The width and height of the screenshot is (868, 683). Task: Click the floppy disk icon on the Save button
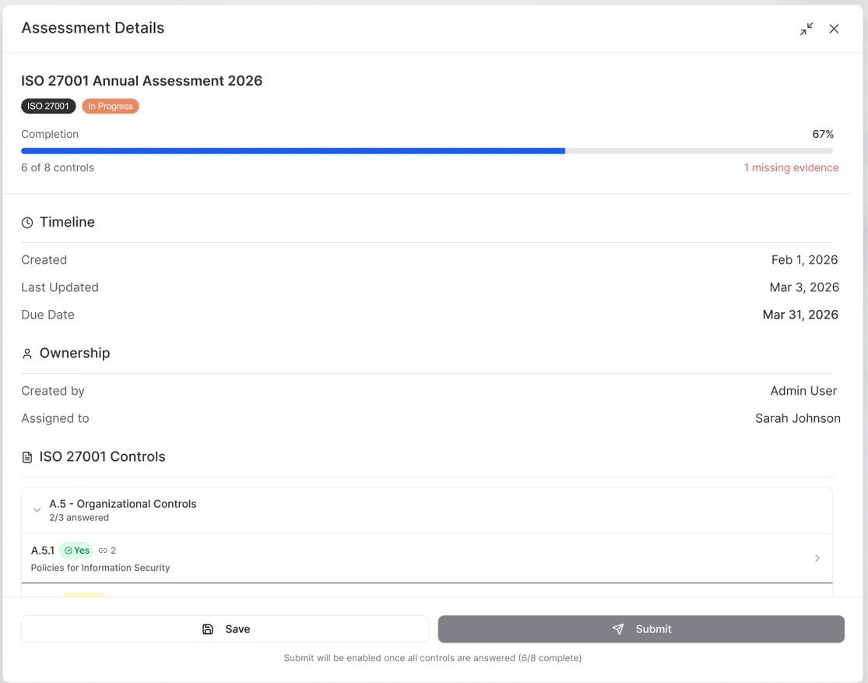pyautogui.click(x=208, y=629)
